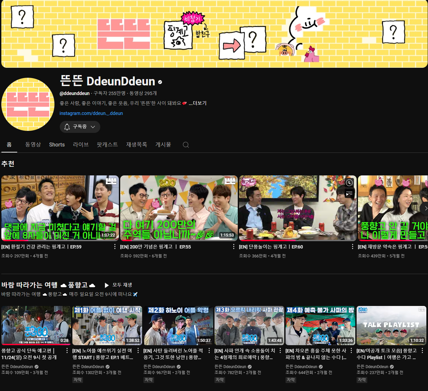This screenshot has width=428, height=391.
Task: Play the 제2화 하노이 어플 악령 thumbnail
Action: (x=178, y=326)
